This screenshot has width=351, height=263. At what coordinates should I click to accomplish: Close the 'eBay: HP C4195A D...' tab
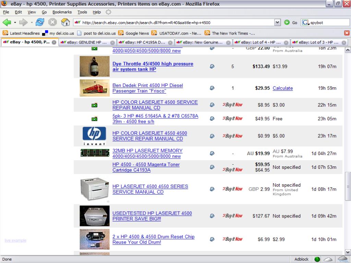[170, 42]
